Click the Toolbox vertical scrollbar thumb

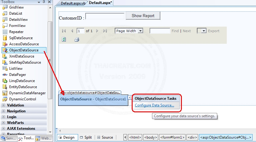[50, 60]
